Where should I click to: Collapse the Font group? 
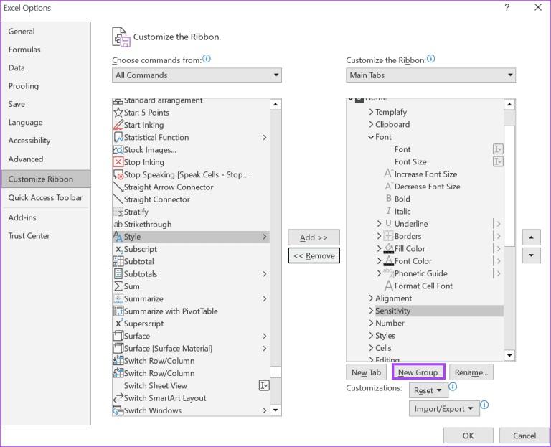coord(371,137)
